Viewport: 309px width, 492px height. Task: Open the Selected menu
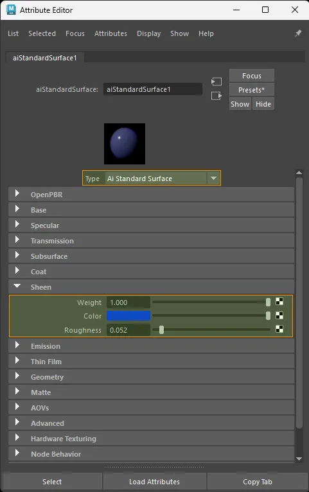(x=42, y=33)
